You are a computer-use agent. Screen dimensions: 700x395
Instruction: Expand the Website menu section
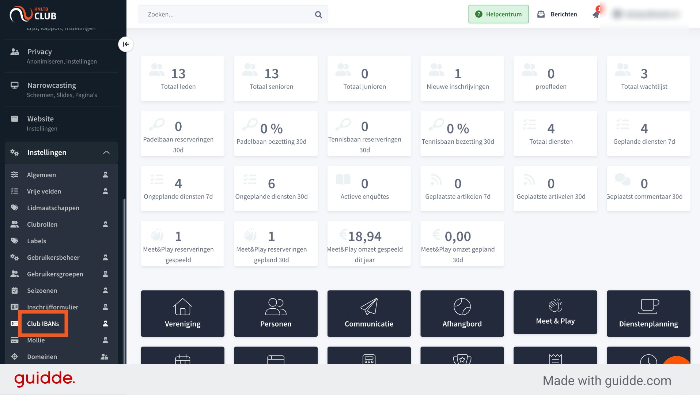pos(61,124)
